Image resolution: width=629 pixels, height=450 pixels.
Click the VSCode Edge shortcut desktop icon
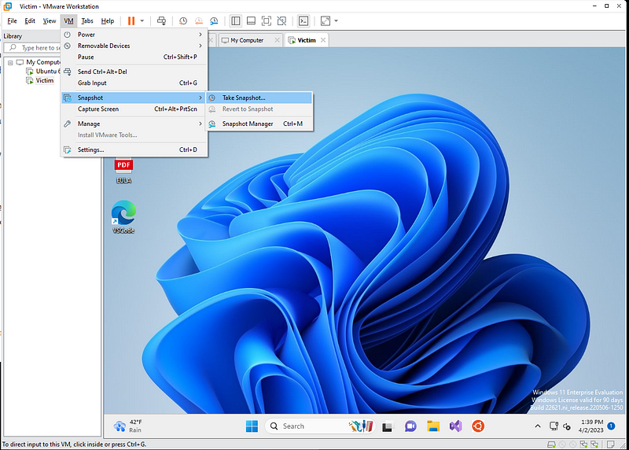click(123, 217)
